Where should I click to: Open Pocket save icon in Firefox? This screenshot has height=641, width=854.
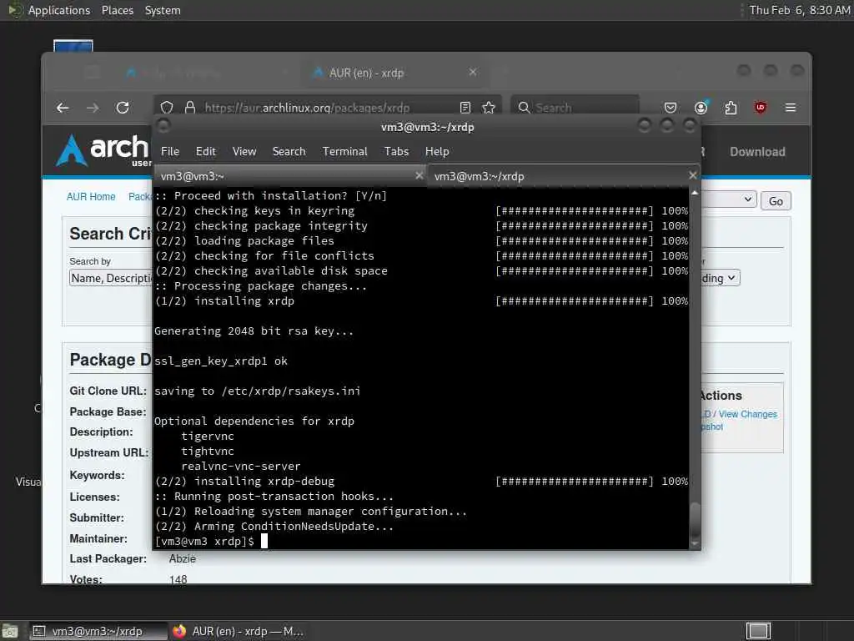click(671, 108)
